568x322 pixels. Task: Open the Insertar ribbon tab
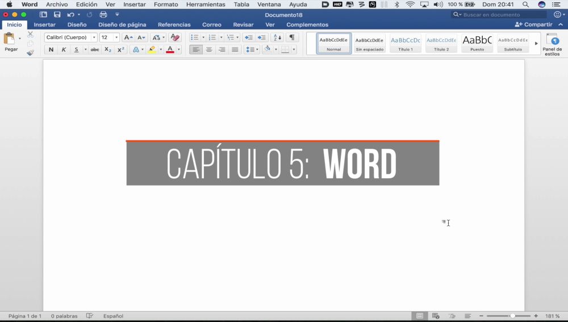pyautogui.click(x=44, y=24)
